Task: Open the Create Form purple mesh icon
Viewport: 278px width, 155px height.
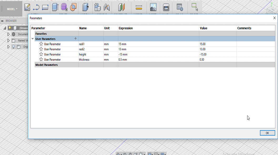Action: click(x=64, y=7)
